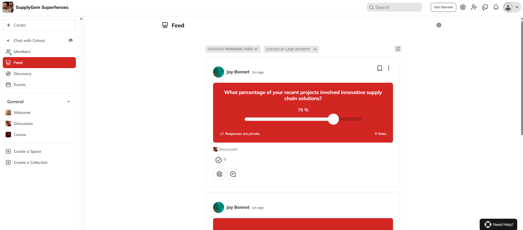Open feed settings gear icon

[x=439, y=25]
